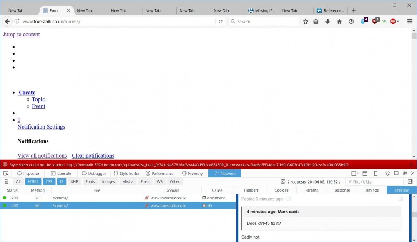
Task: Click View all notifications link
Action: click(42, 156)
